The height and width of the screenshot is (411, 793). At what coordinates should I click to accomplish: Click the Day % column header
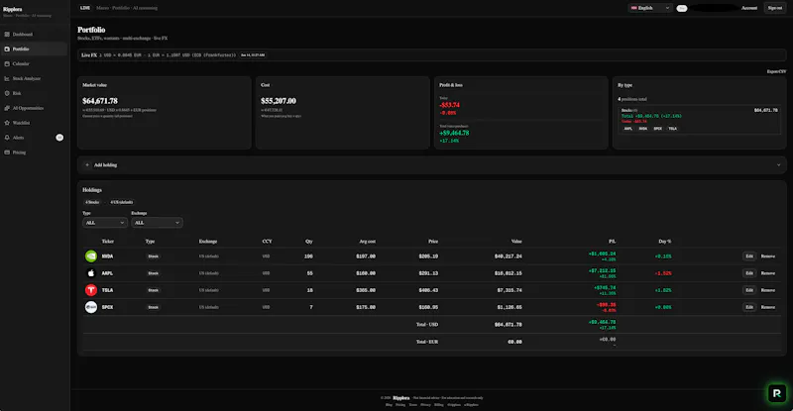(664, 241)
